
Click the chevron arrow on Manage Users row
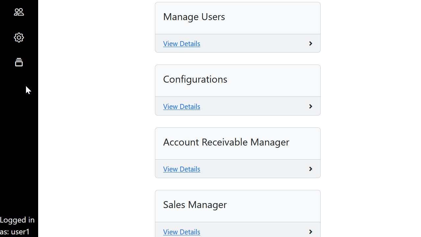[310, 43]
